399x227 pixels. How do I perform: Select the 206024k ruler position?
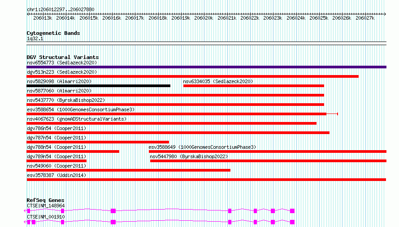(x=296, y=18)
